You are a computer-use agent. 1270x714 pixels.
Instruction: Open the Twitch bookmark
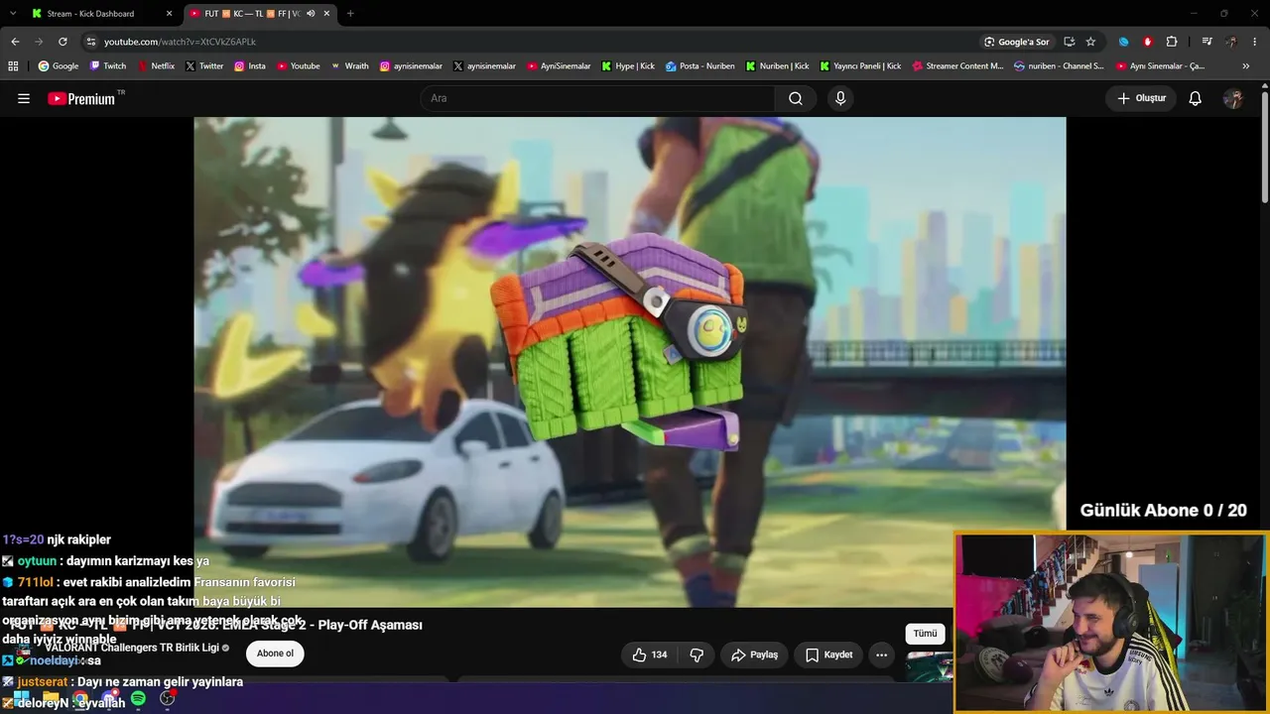pyautogui.click(x=108, y=66)
